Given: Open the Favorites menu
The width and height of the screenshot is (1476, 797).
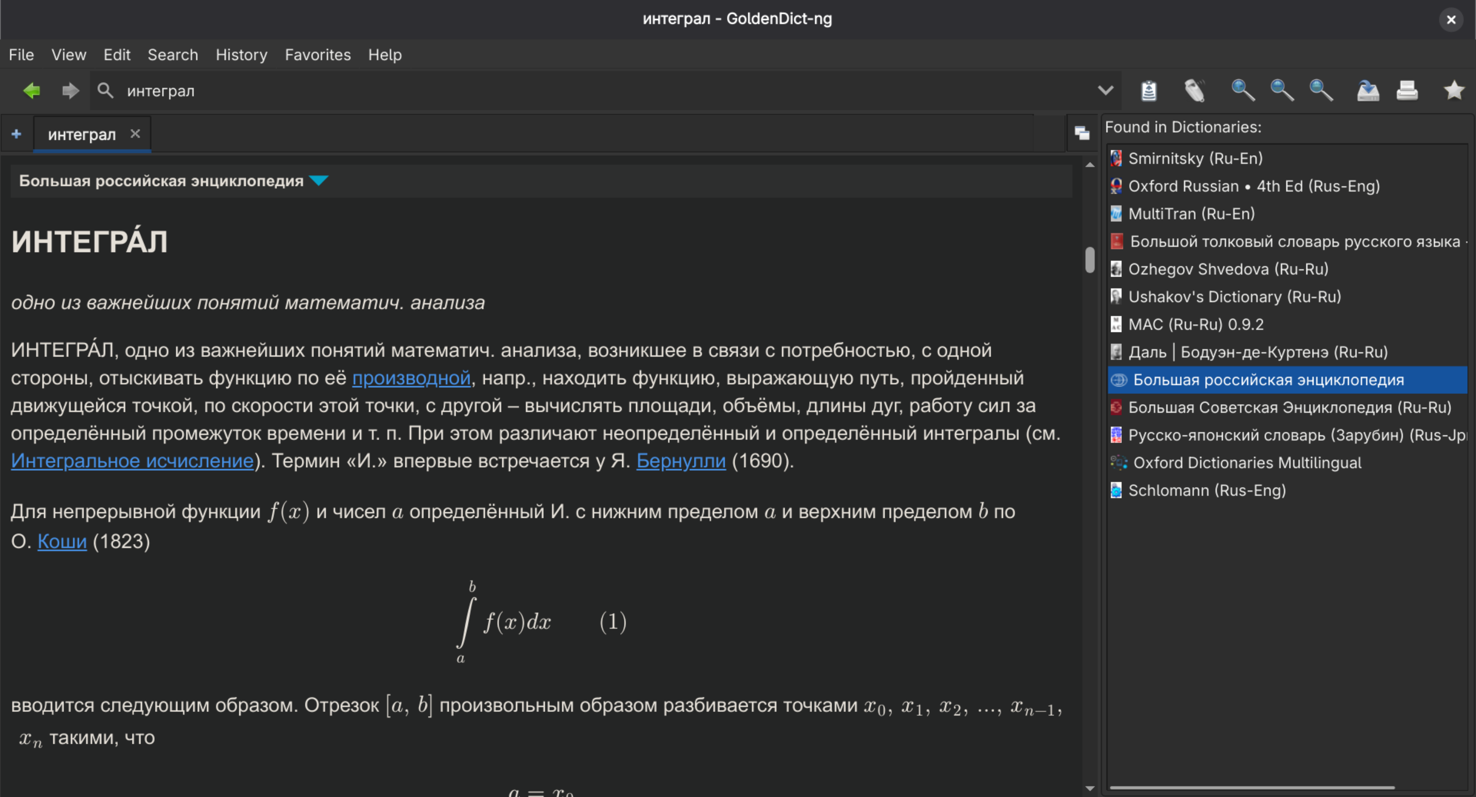Looking at the screenshot, I should tap(317, 55).
